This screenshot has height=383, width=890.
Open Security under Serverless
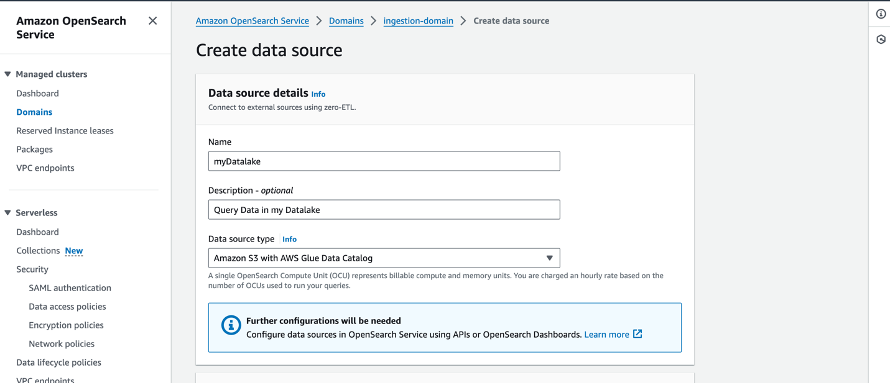click(32, 269)
